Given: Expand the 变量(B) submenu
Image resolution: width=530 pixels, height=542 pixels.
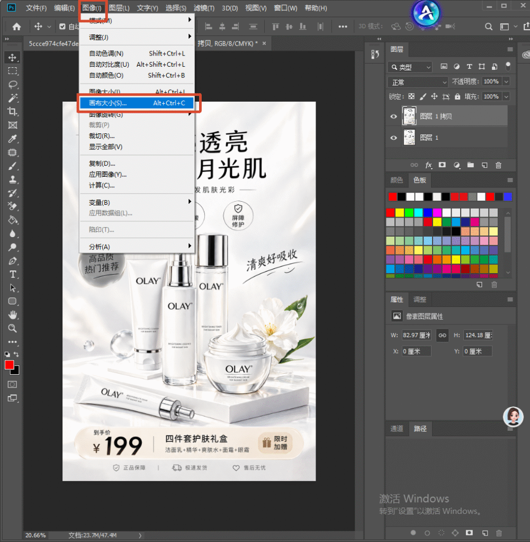Looking at the screenshot, I should pos(136,202).
